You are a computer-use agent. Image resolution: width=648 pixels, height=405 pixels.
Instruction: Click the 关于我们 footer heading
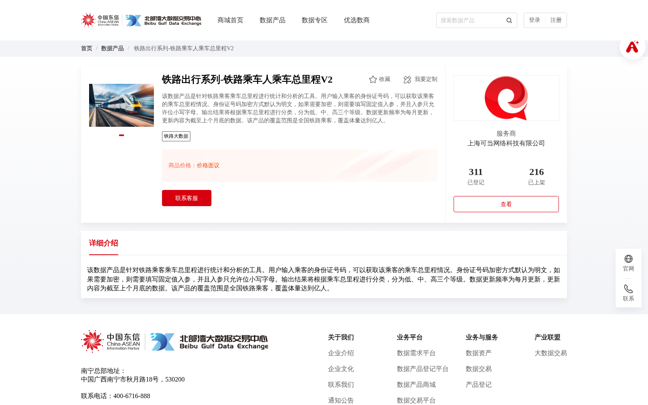tap(341, 337)
